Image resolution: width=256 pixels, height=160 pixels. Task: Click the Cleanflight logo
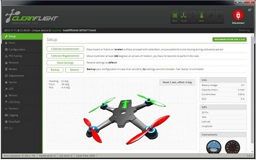tap(32, 17)
